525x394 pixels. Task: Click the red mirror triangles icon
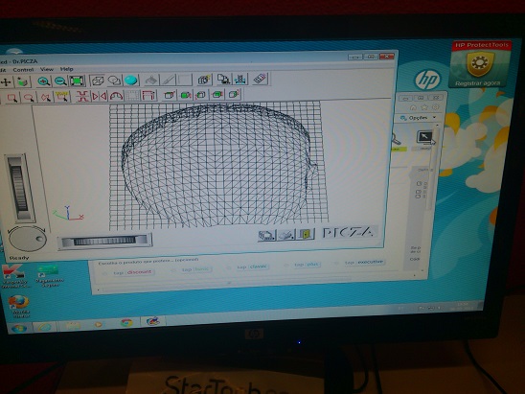coord(100,96)
